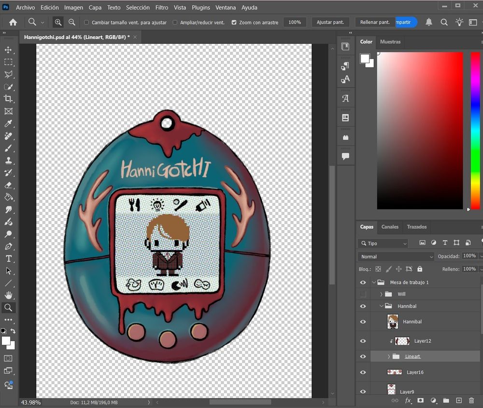Select the Crop tool
The width and height of the screenshot is (483, 408).
tap(8, 99)
